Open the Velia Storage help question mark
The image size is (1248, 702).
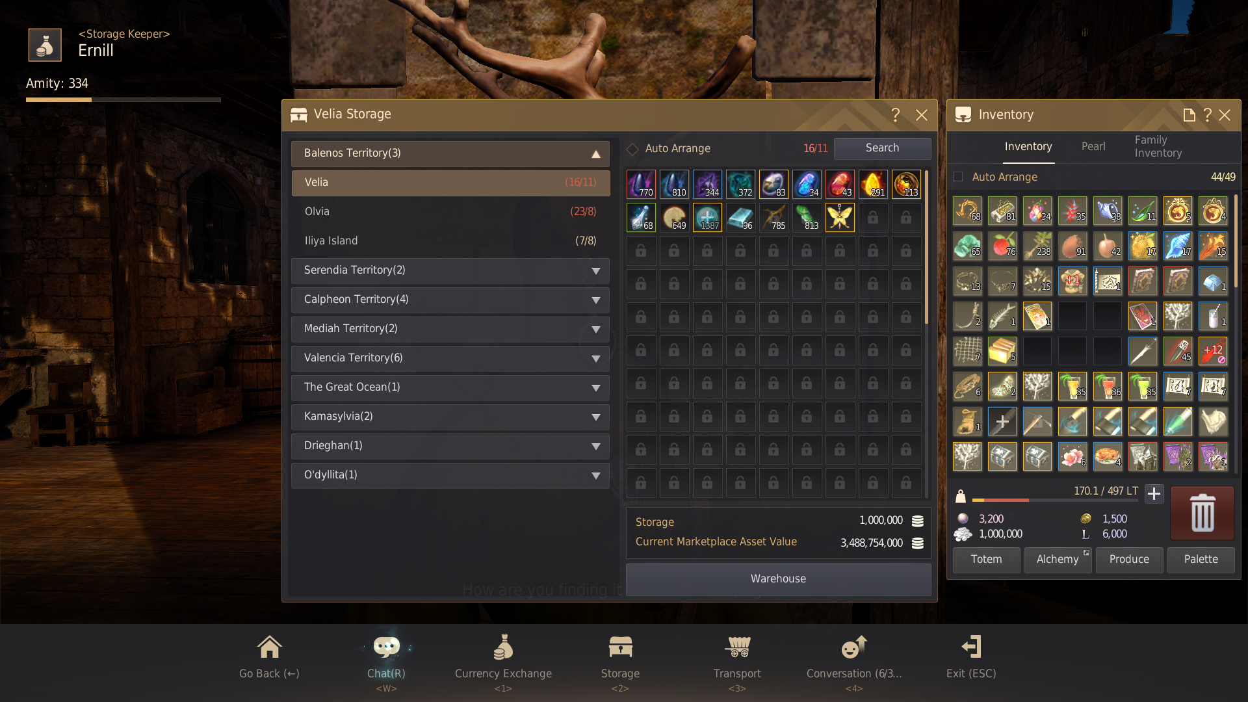(x=895, y=115)
